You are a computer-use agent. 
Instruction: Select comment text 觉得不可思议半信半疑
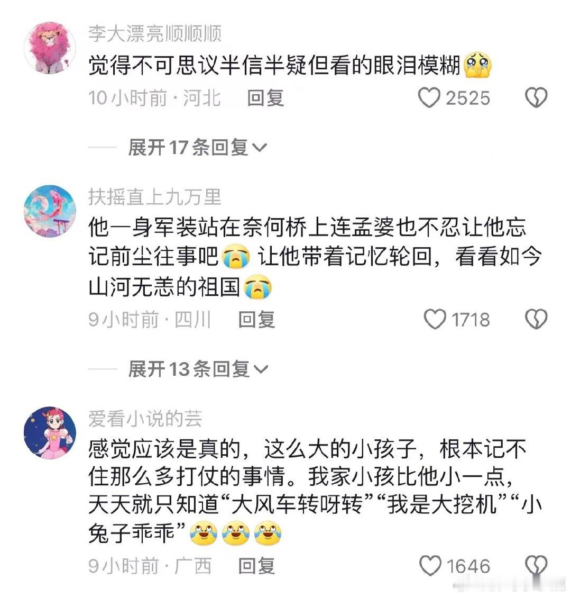tap(198, 65)
